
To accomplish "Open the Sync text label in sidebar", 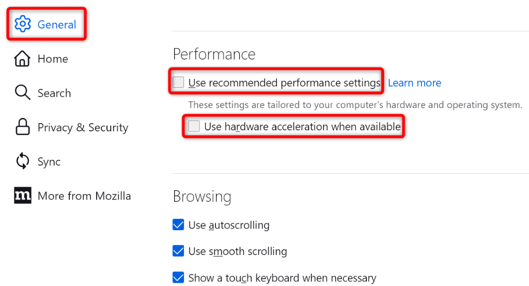I will point(49,161).
